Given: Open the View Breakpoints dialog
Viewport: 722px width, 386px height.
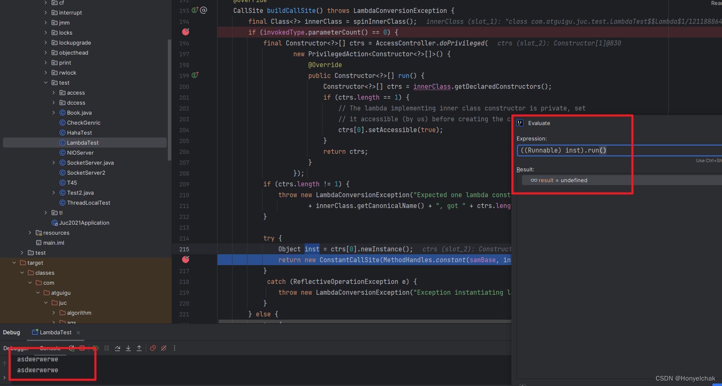Looking at the screenshot, I should click(x=153, y=348).
